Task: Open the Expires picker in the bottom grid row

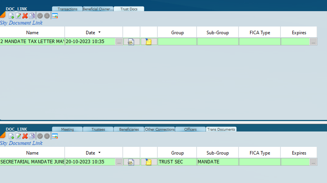Action: (x=313, y=162)
